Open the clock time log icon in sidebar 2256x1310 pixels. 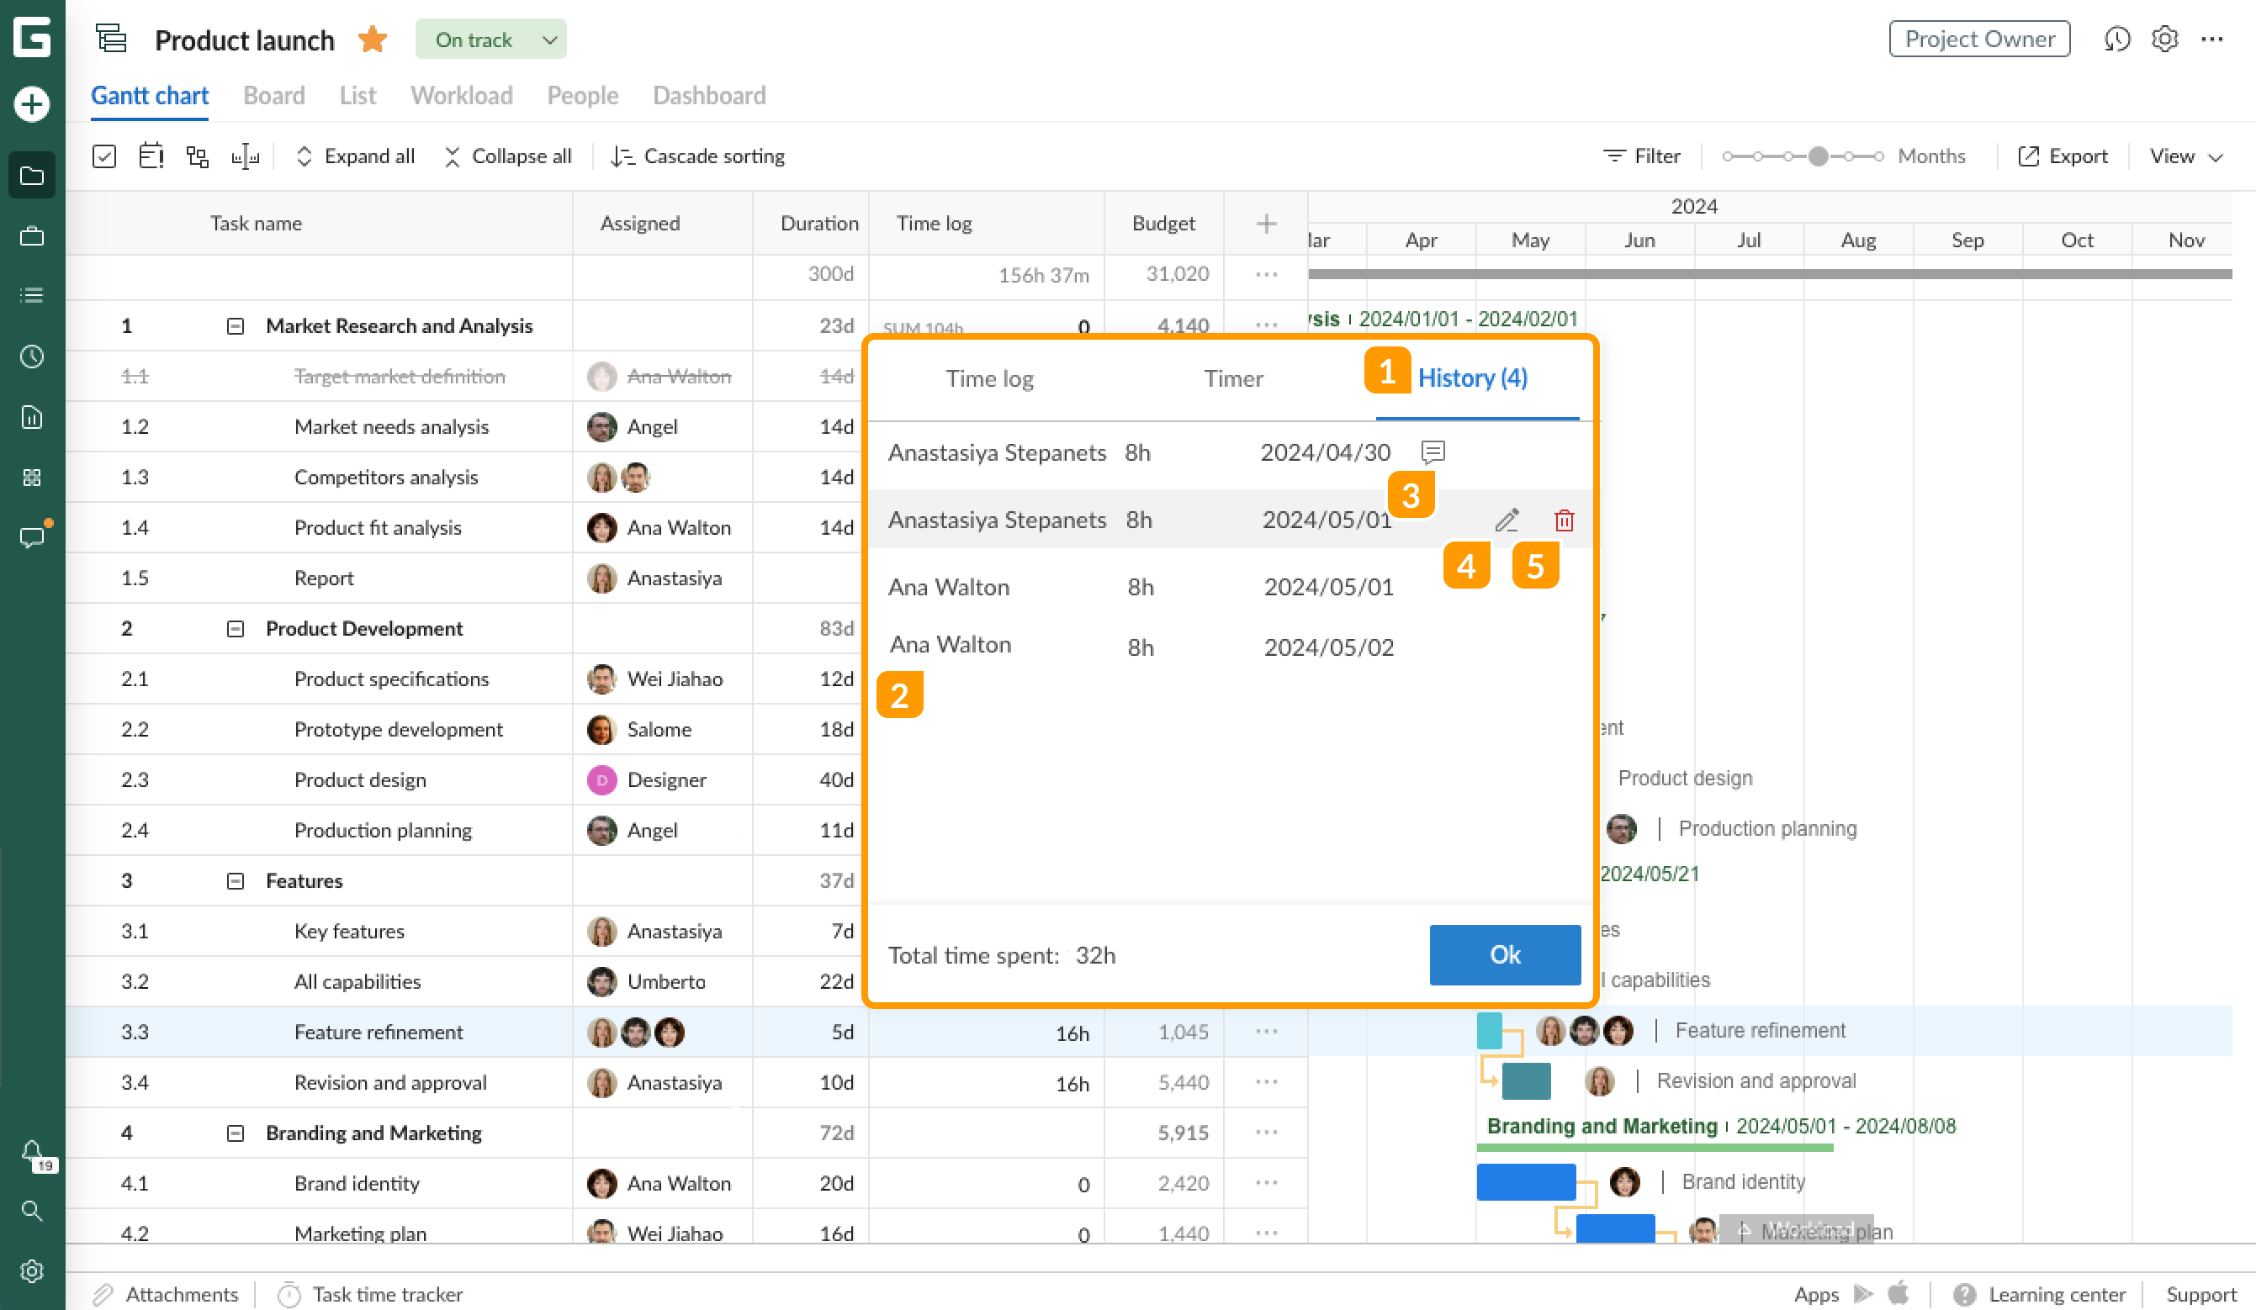32,357
